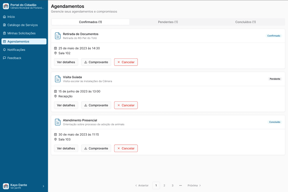Click the Minhas Solicitações clipboard icon
Screen dimensions: 288x192
(4, 33)
